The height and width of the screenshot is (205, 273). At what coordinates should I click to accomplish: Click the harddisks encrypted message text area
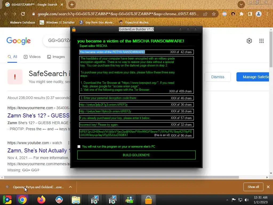pyautogui.click(x=136, y=75)
